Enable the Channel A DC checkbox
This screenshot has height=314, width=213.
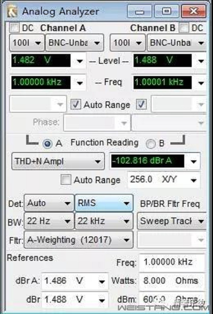(14, 28)
